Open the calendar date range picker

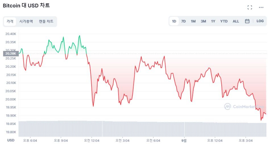click(x=247, y=21)
